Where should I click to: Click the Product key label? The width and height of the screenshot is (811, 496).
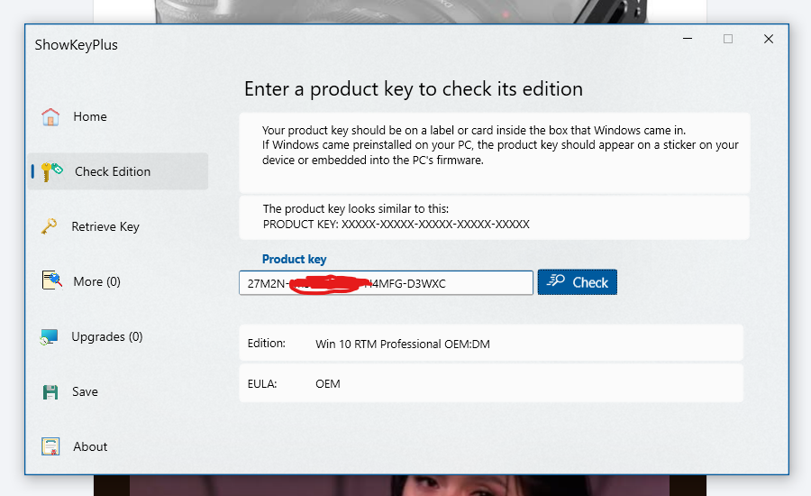295,260
